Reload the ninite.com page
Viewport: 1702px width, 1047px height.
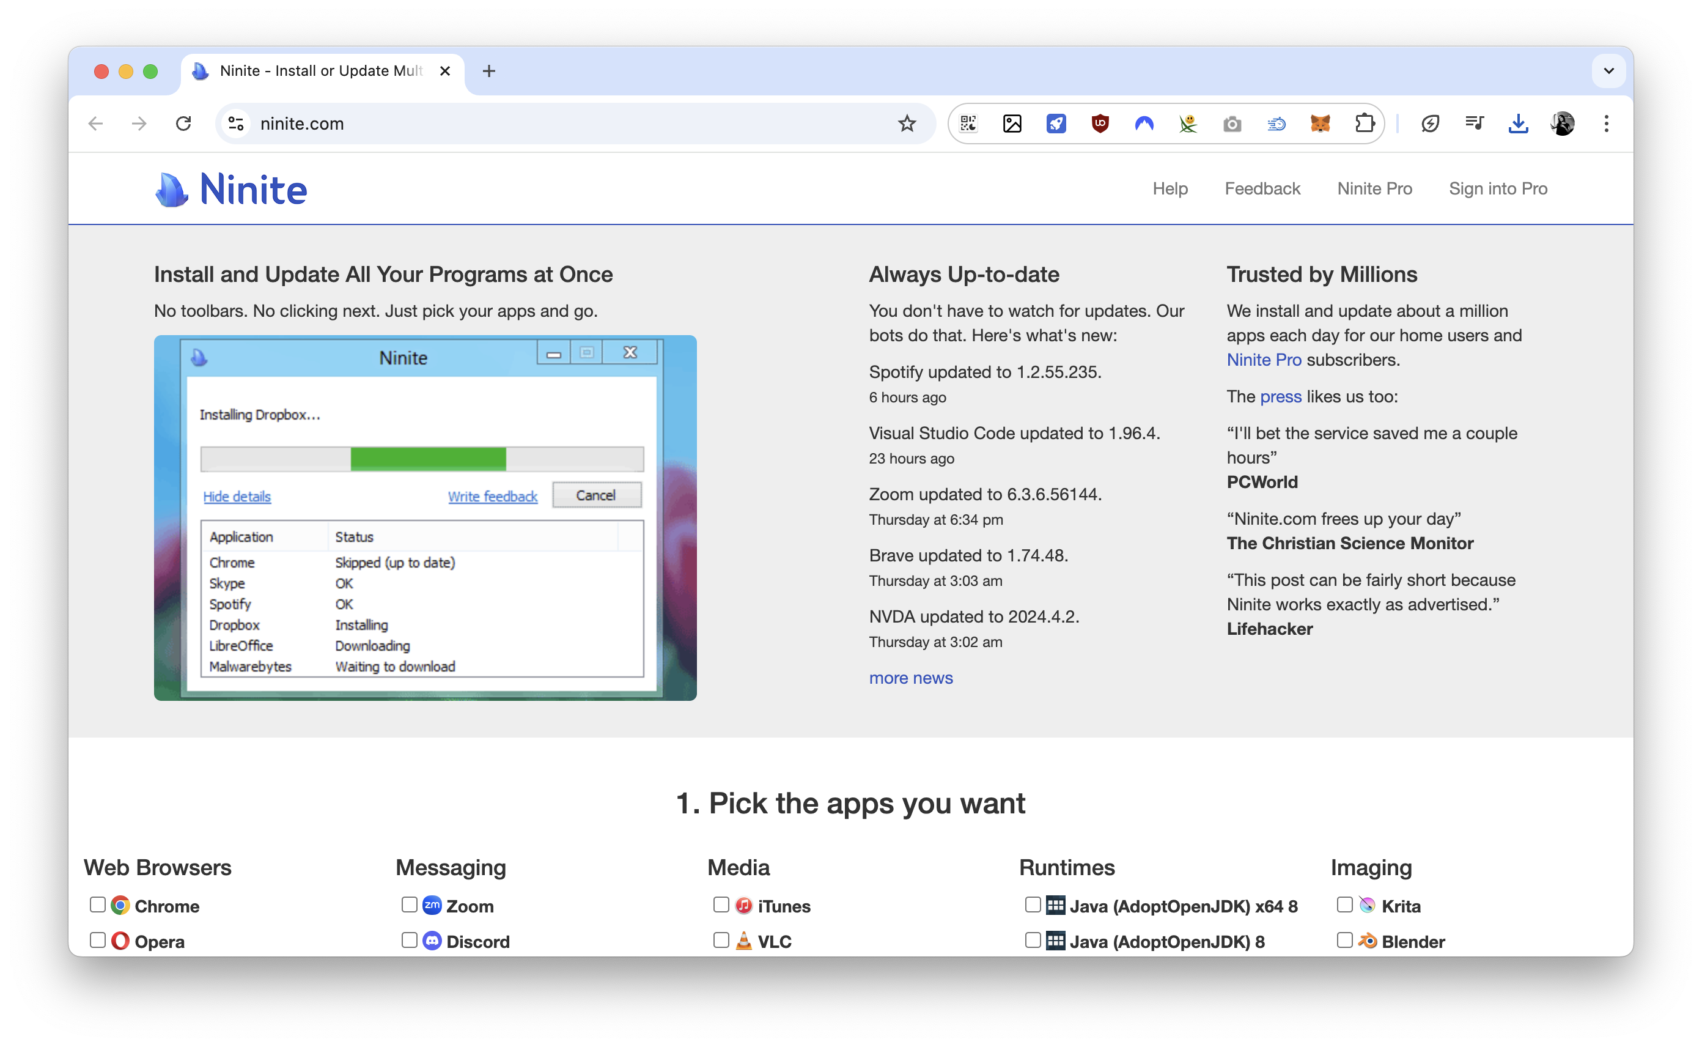(183, 124)
